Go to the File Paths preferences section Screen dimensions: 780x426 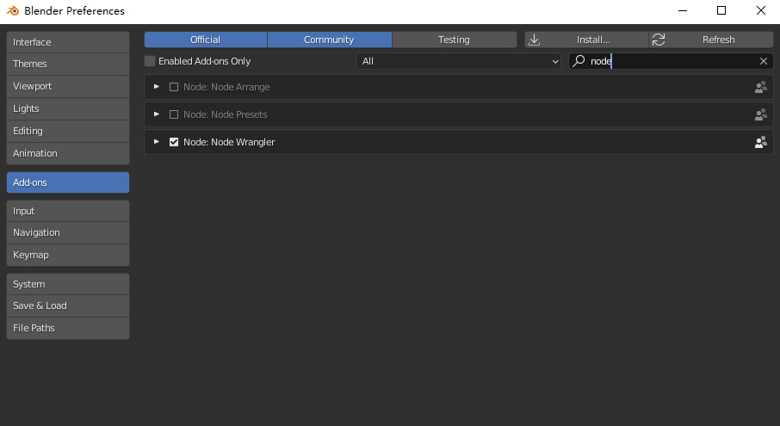68,328
